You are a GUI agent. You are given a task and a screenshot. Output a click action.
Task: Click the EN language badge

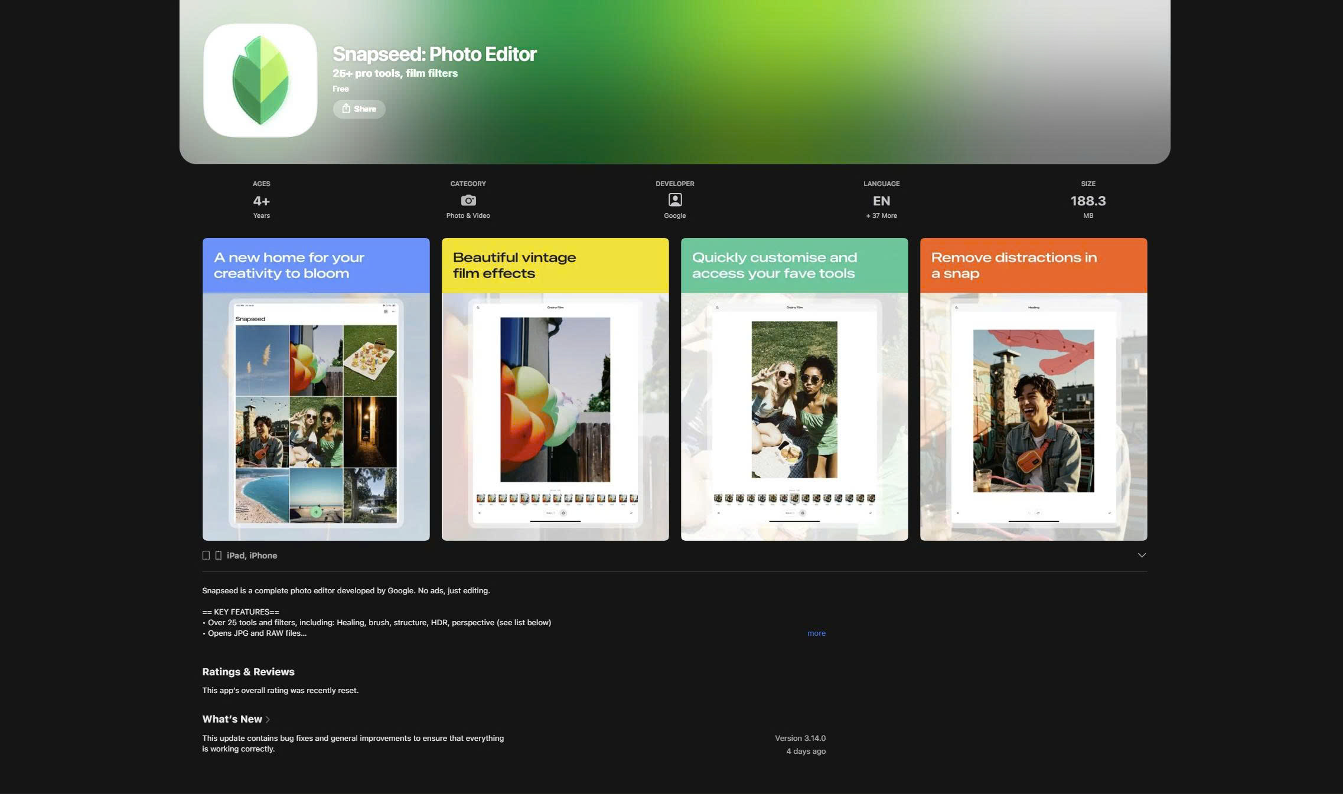[881, 201]
